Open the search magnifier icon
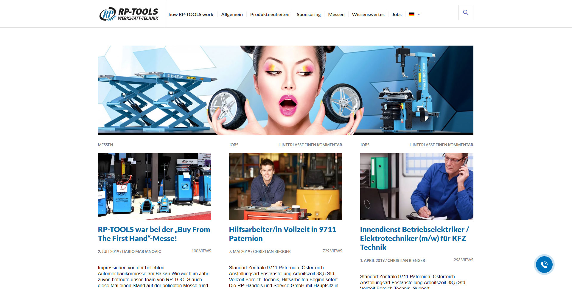The height and width of the screenshot is (289, 572). click(466, 13)
